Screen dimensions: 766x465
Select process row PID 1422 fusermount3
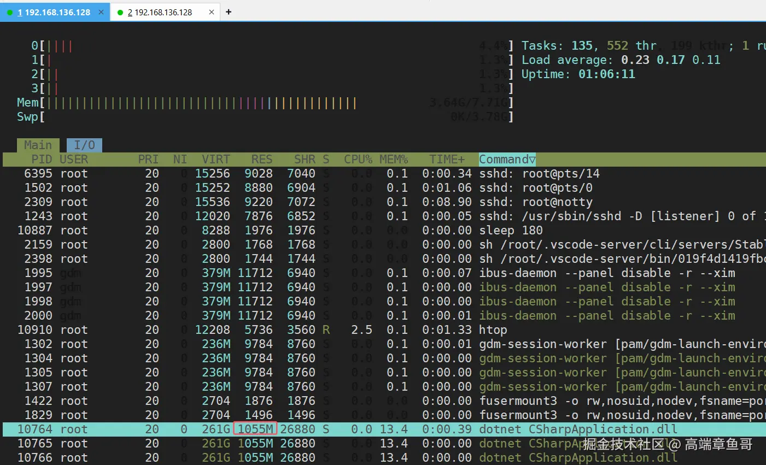click(x=384, y=401)
